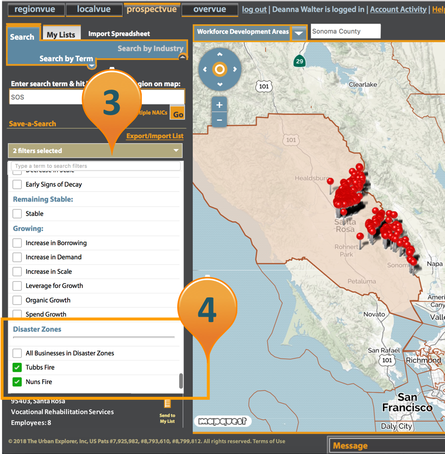This screenshot has width=445, height=454.
Task: Click the center circle of the map pan compass
Action: point(219,69)
